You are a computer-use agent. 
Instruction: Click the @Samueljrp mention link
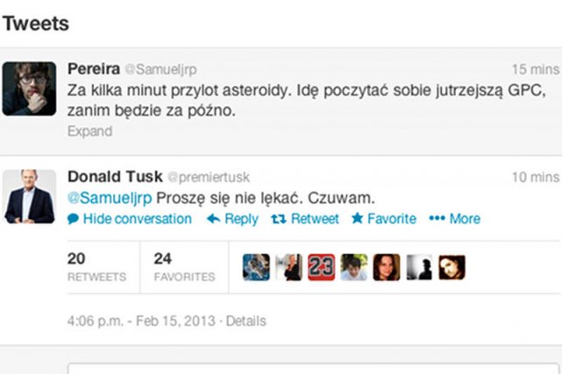(x=110, y=198)
